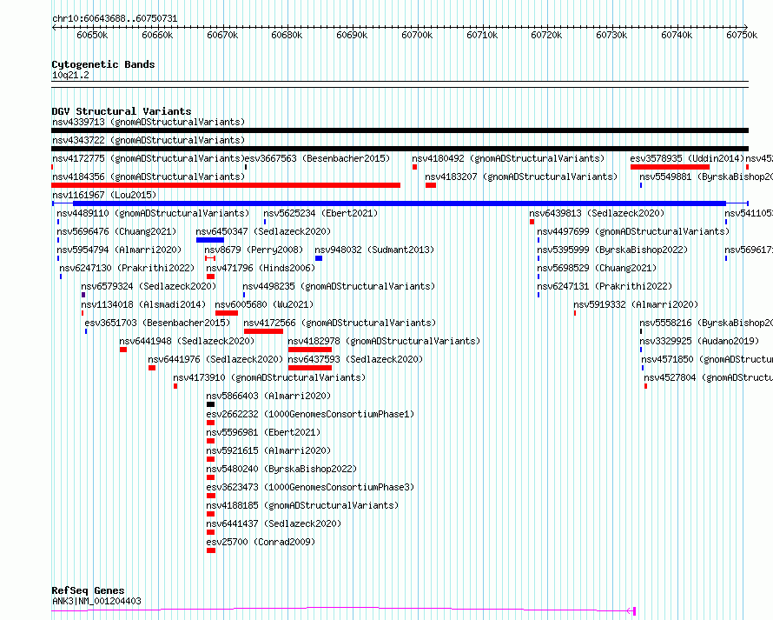Viewport: 773px width, 620px height.
Task: Open nsv4173910 variant label
Action: tap(269, 377)
